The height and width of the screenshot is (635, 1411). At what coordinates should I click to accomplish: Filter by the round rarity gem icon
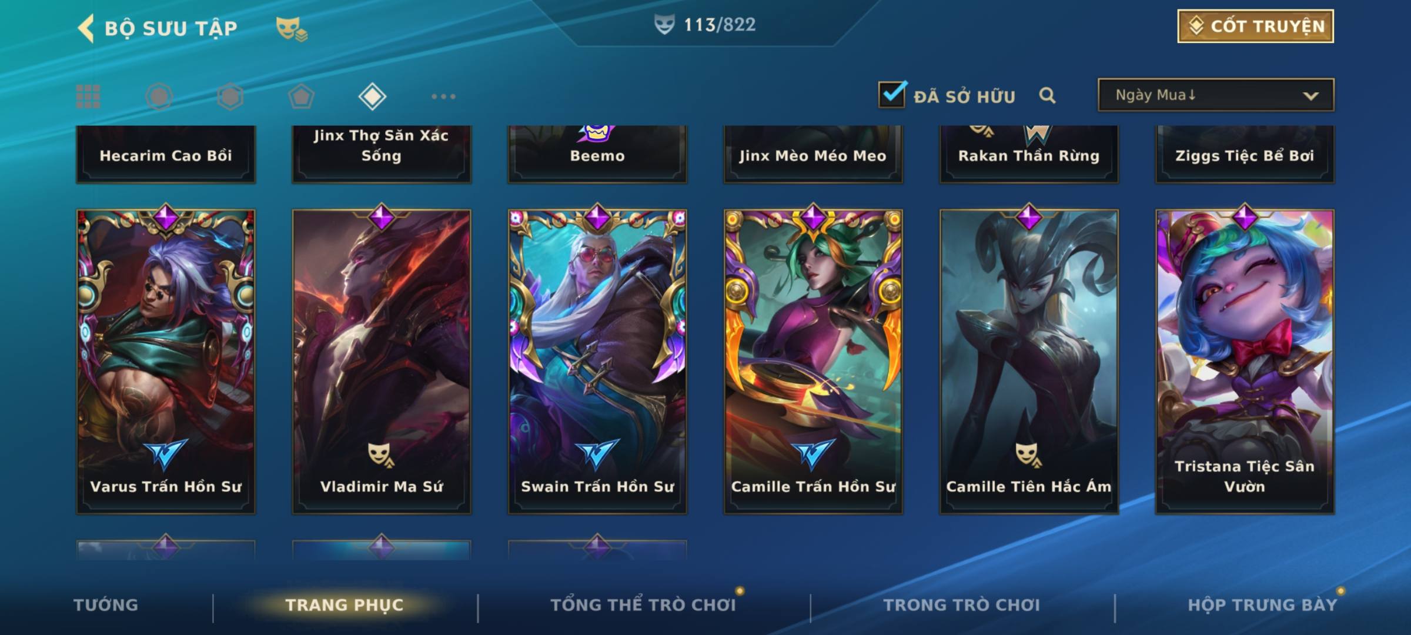[159, 96]
